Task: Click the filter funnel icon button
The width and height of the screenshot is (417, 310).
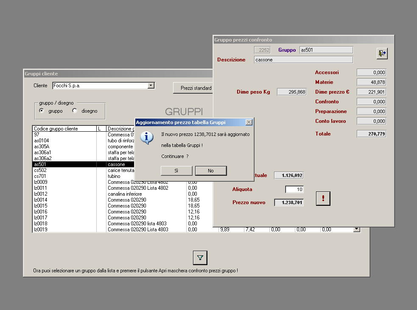Action: (200, 258)
